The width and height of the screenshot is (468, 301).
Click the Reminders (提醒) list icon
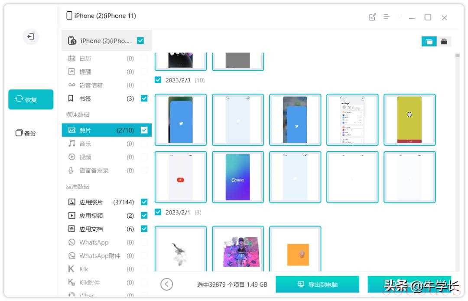tap(71, 72)
